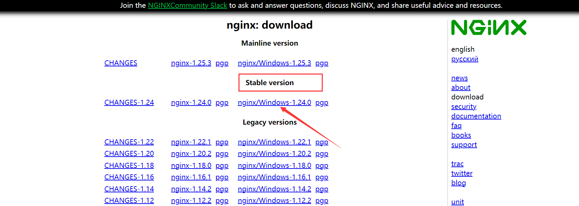Image resolution: width=579 pixels, height=206 pixels.
Task: Open pgp signature for nginx/Windows-1.25.3
Action: (322, 63)
